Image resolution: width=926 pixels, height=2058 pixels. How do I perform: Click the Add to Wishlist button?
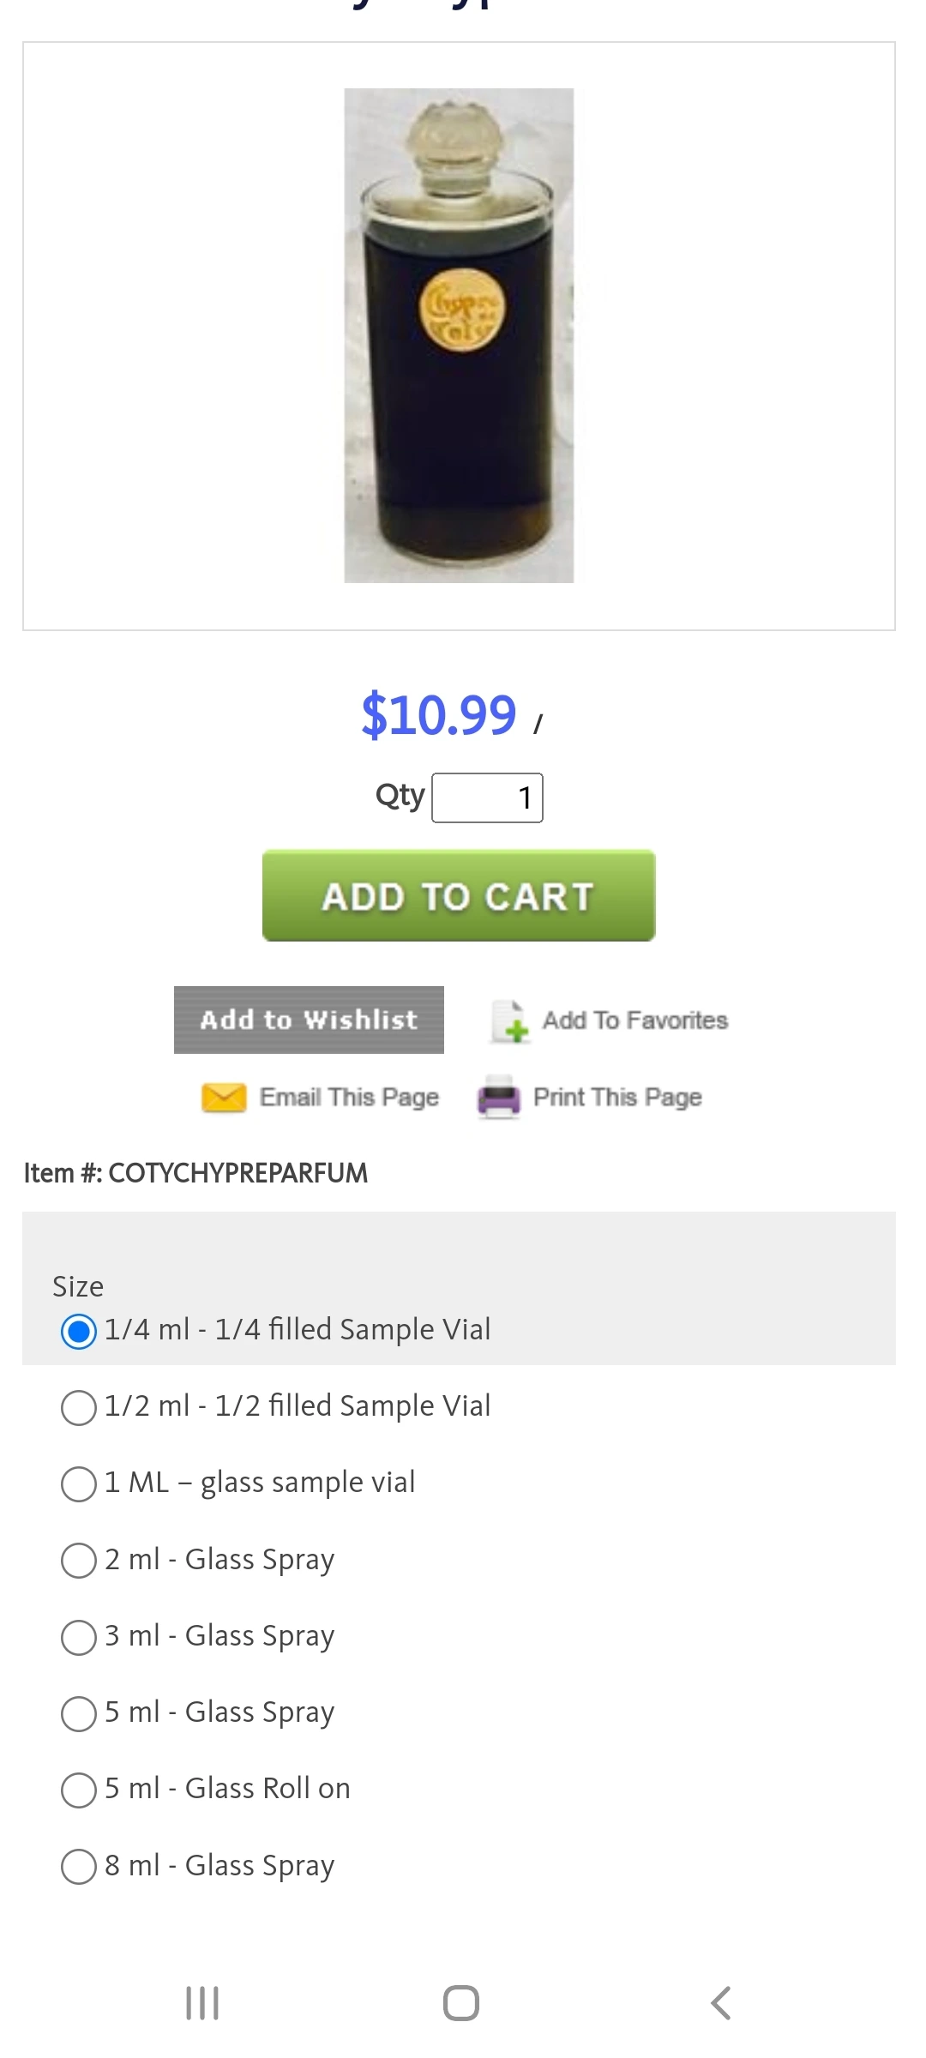pyautogui.click(x=309, y=1020)
